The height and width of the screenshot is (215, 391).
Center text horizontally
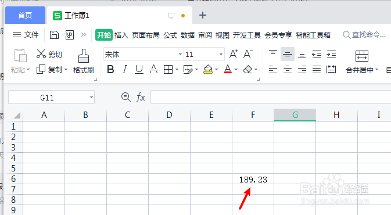(x=288, y=69)
